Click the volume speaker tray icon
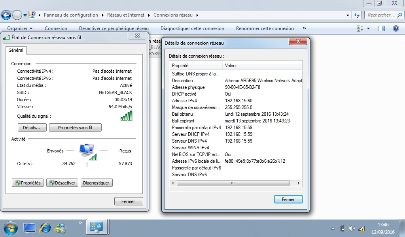The image size is (405, 237). (x=352, y=229)
